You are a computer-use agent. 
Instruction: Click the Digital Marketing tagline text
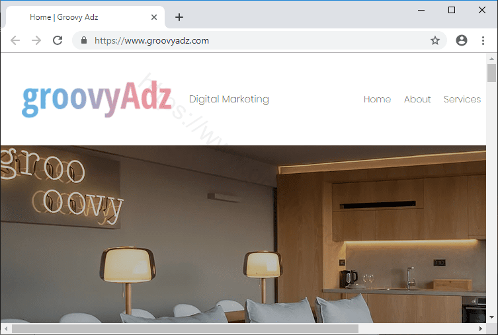[x=229, y=99]
